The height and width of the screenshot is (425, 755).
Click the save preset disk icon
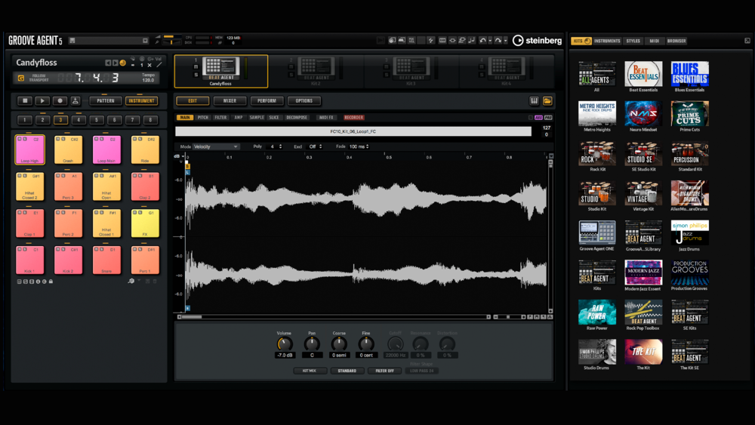72,41
